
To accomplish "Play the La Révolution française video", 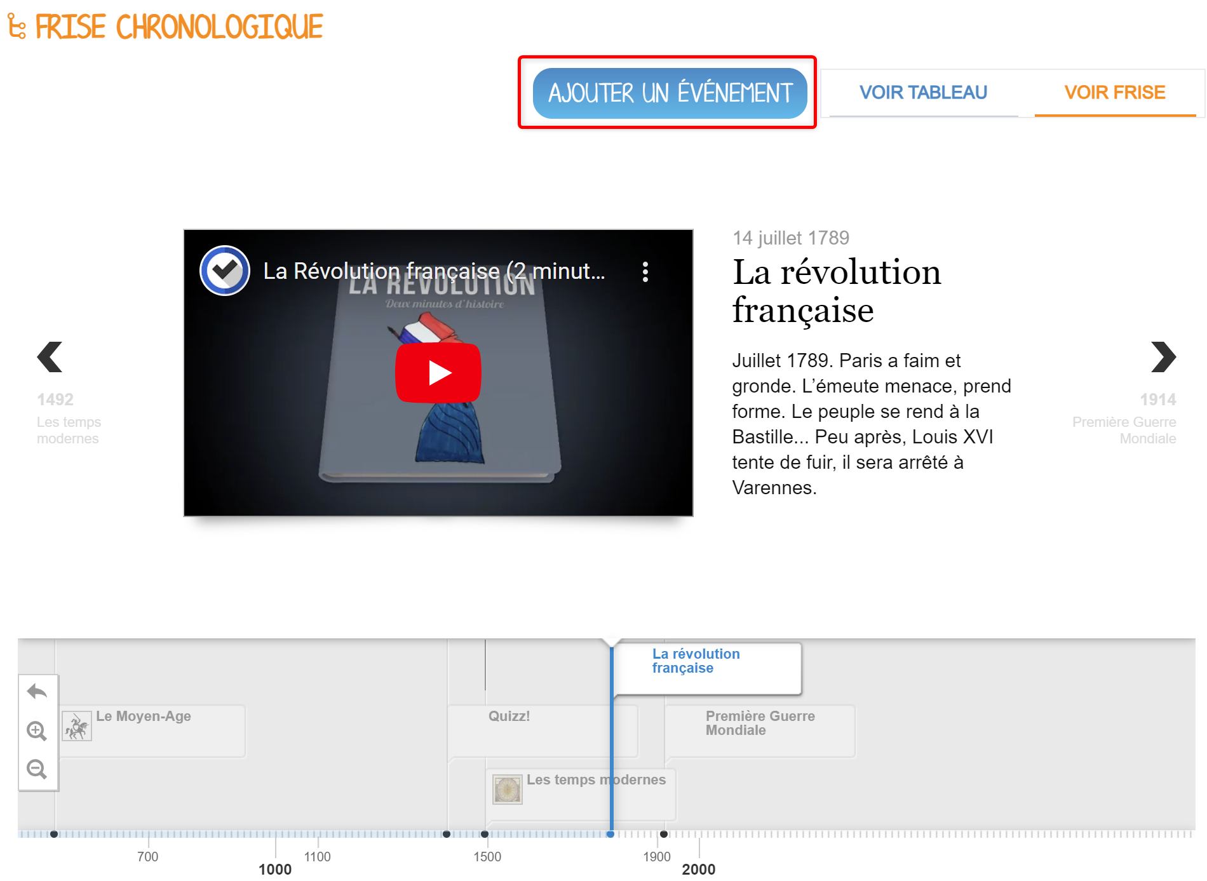I will 438,373.
